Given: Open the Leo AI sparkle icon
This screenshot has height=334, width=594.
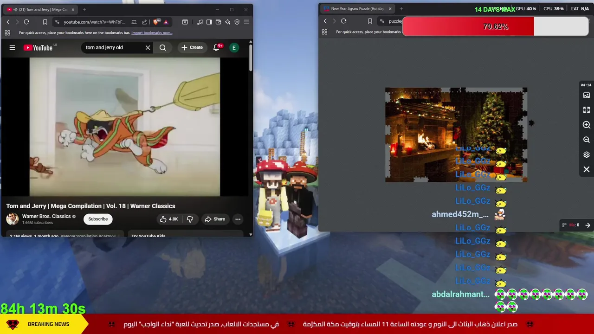Looking at the screenshot, I should point(227,22).
